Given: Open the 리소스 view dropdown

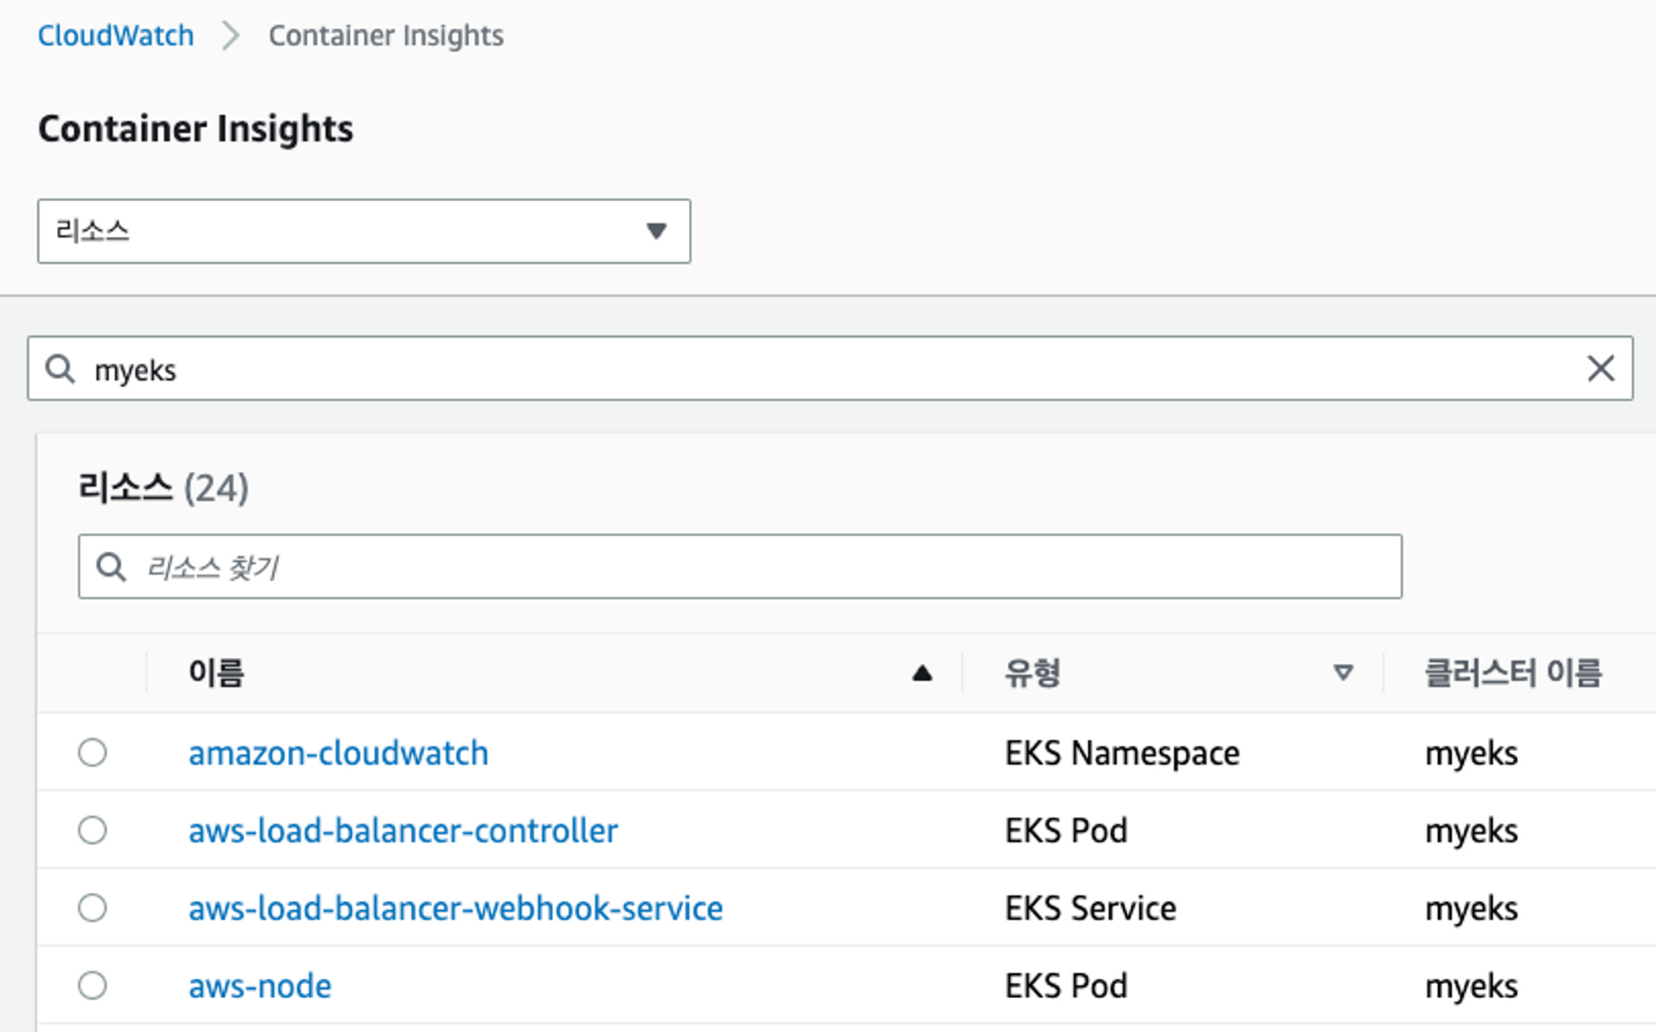Looking at the screenshot, I should [x=363, y=231].
